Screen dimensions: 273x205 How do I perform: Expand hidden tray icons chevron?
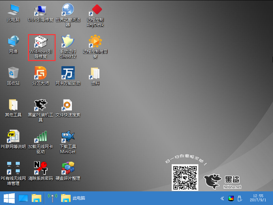[222, 198]
